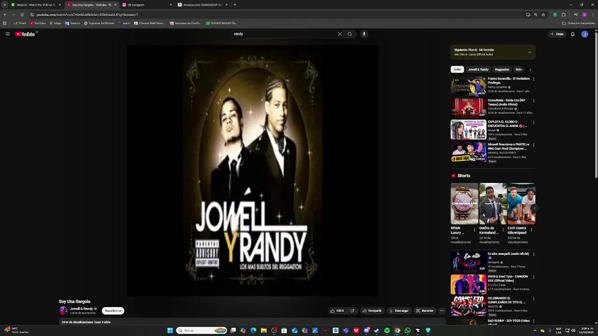The height and width of the screenshot is (336, 598).
Task: Open options for SVEN & Evert Tyoo video
Action: (x=534, y=277)
